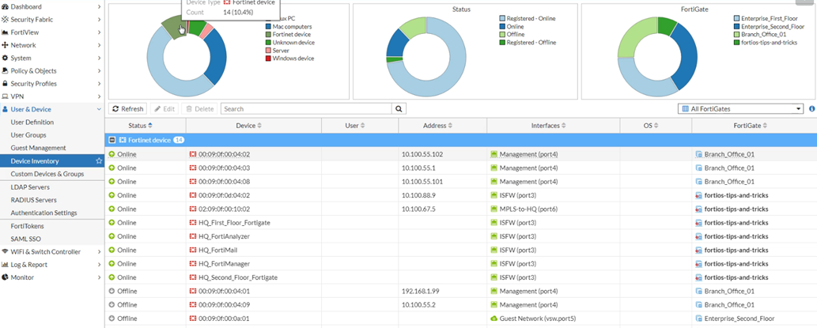Select HQ_First_Floor_Fortigate device name
Image resolution: width=817 pixels, height=328 pixels.
point(234,223)
